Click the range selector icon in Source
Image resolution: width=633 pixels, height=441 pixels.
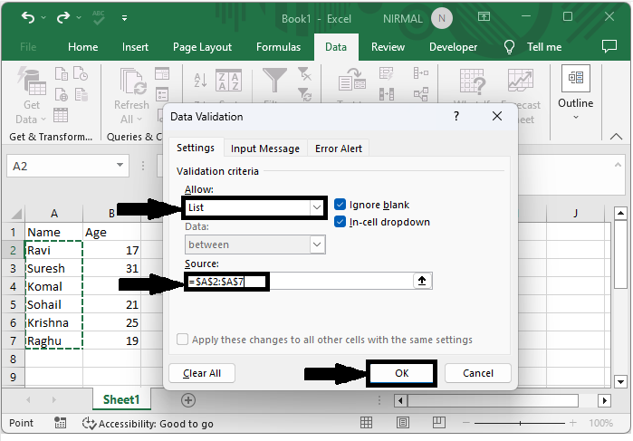[x=421, y=282]
